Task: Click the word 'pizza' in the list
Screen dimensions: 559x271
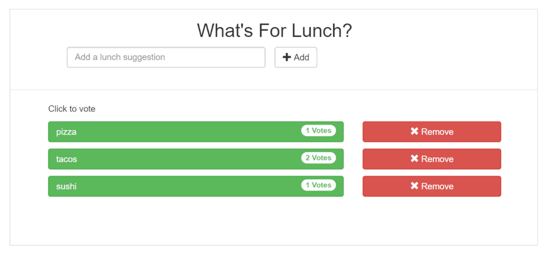Action: click(66, 132)
